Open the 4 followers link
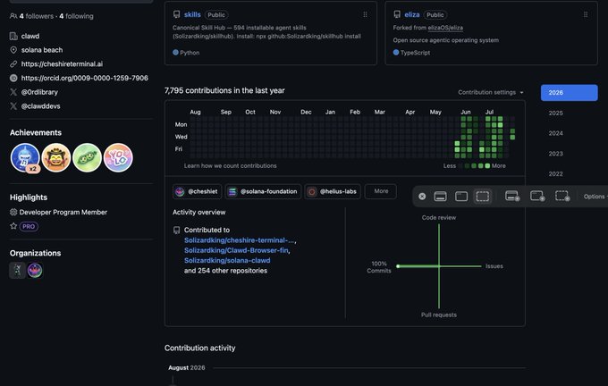The width and height of the screenshot is (608, 386). coord(37,16)
